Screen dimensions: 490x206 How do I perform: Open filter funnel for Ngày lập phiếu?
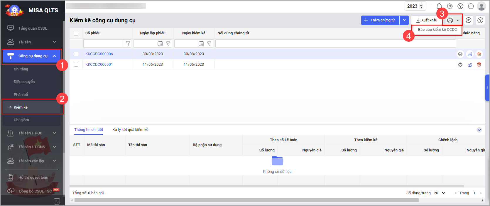coord(168,43)
